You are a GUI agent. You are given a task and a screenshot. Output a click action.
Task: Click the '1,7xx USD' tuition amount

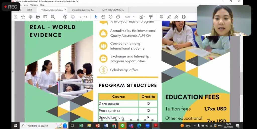[215, 109]
